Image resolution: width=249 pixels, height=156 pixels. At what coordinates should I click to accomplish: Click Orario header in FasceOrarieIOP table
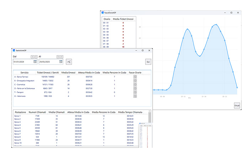pos(107,19)
